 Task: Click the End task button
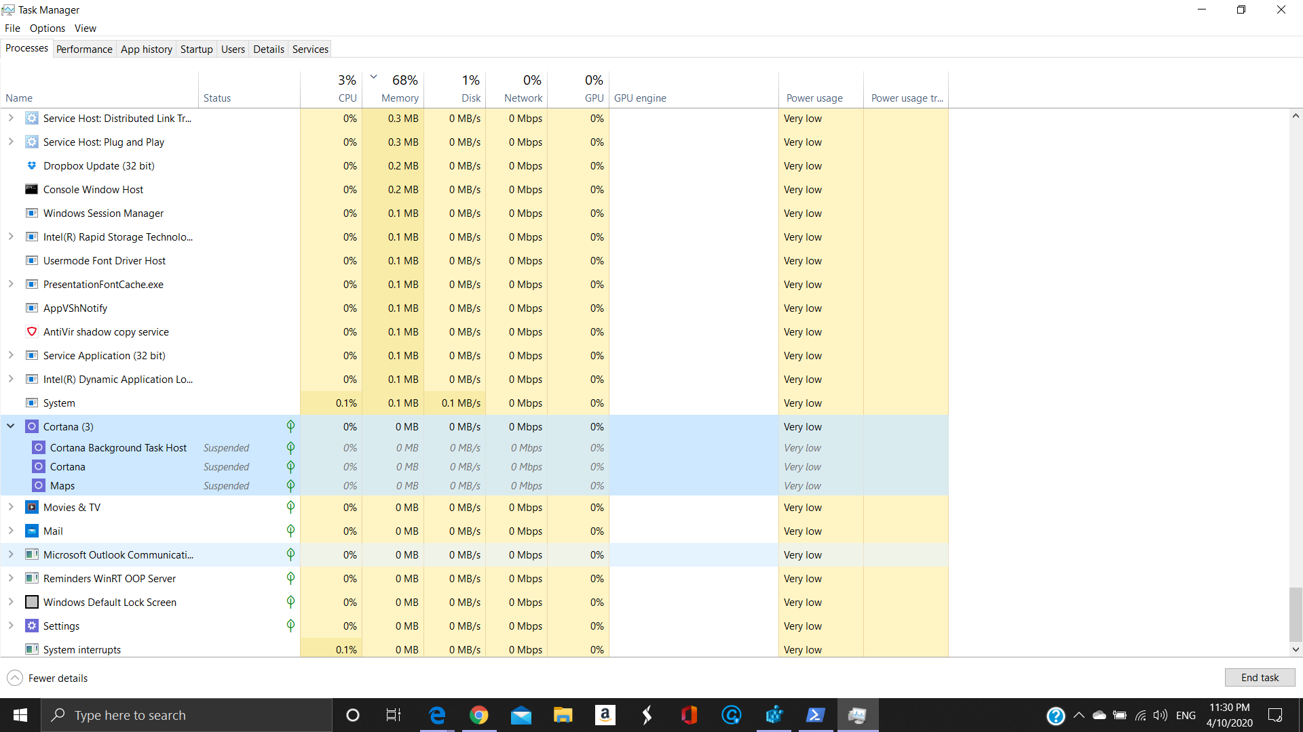1260,678
